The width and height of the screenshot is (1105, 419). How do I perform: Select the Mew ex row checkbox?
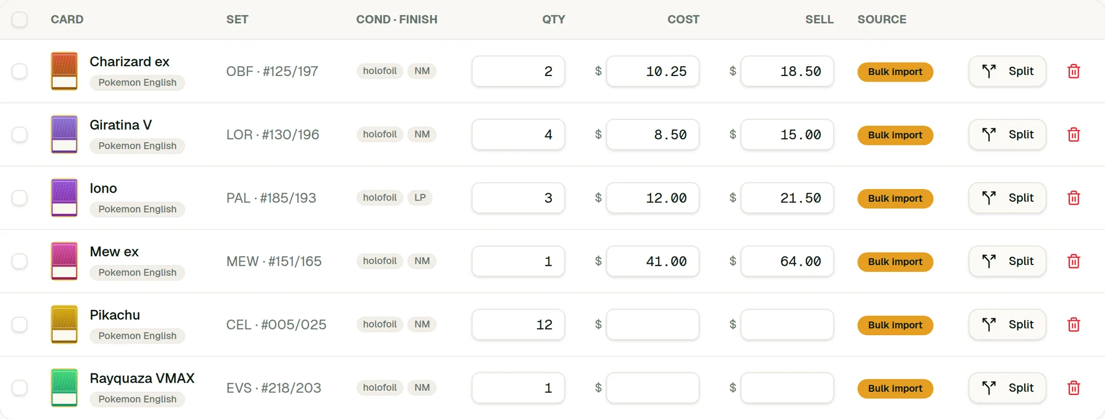click(x=20, y=261)
